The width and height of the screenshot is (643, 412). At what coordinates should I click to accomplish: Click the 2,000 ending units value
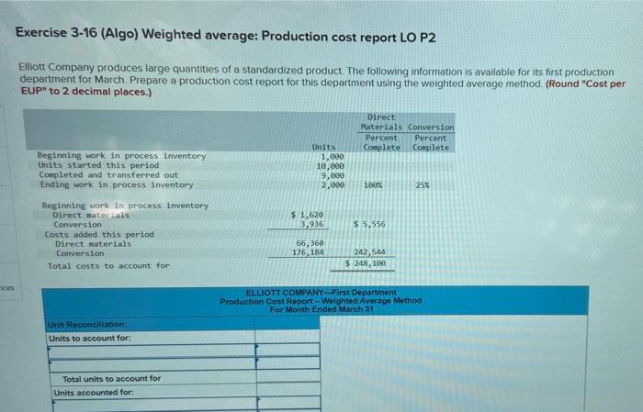[333, 185]
